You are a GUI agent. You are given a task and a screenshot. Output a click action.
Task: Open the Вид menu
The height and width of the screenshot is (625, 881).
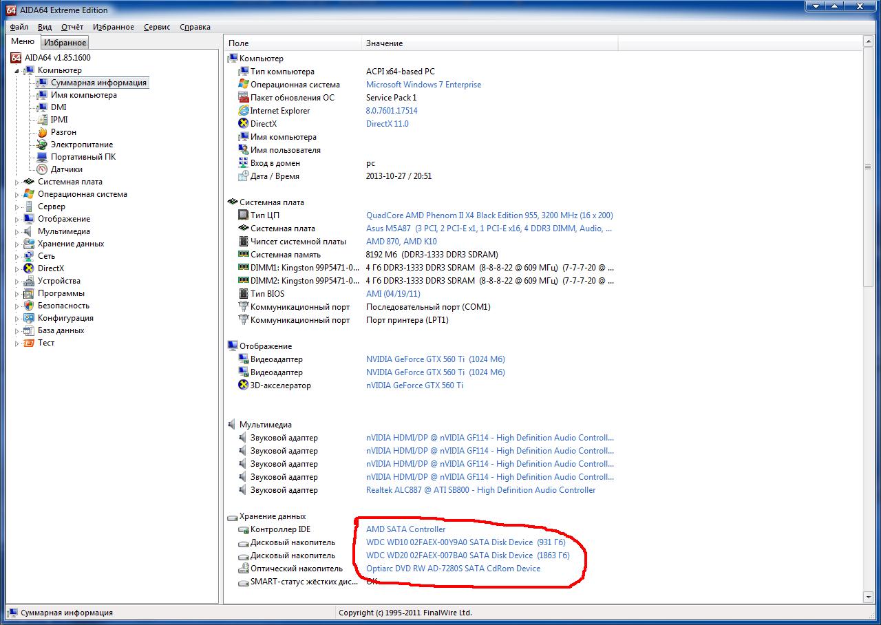pyautogui.click(x=45, y=27)
